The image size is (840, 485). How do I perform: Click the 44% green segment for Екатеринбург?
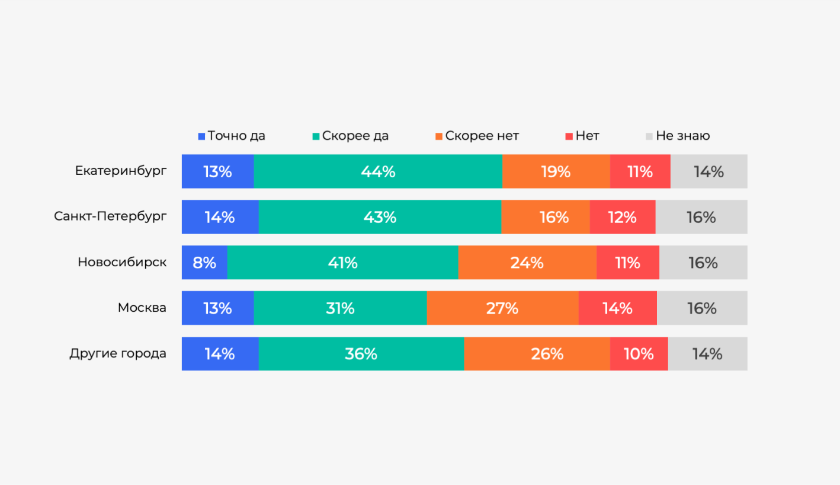(x=378, y=171)
